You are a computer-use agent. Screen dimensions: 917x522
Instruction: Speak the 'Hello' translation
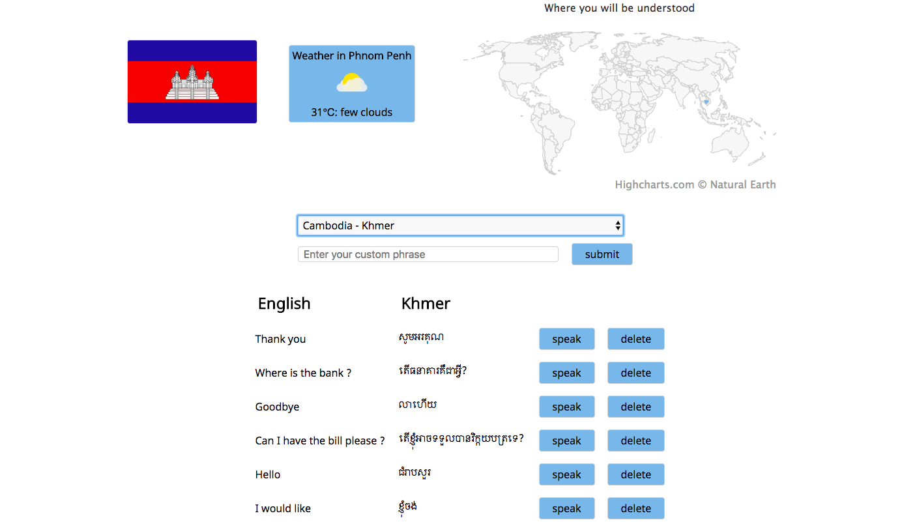coord(566,474)
